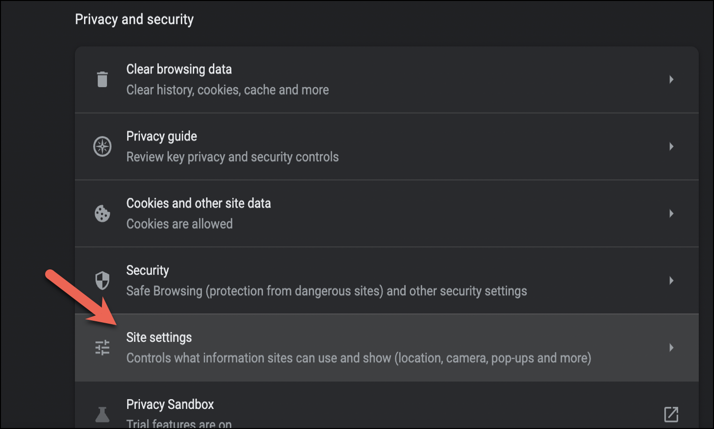The width and height of the screenshot is (714, 429).
Task: Select Privacy guide title text
Action: coord(161,137)
